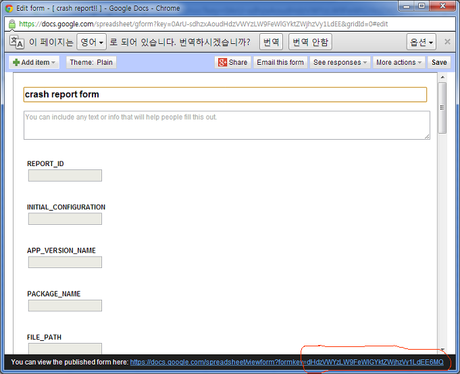Open the published form link

286,363
